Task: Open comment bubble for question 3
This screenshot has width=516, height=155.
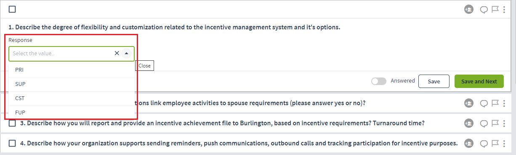Action: pyautogui.click(x=484, y=124)
